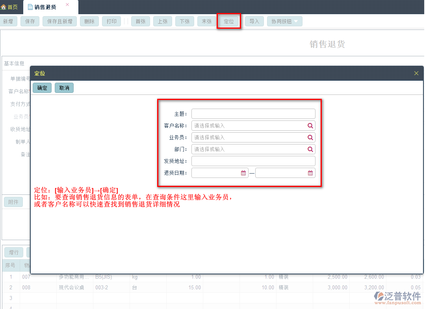Click the home icon on 首页 tab
The height and width of the screenshot is (309, 425).
pos(4,6)
